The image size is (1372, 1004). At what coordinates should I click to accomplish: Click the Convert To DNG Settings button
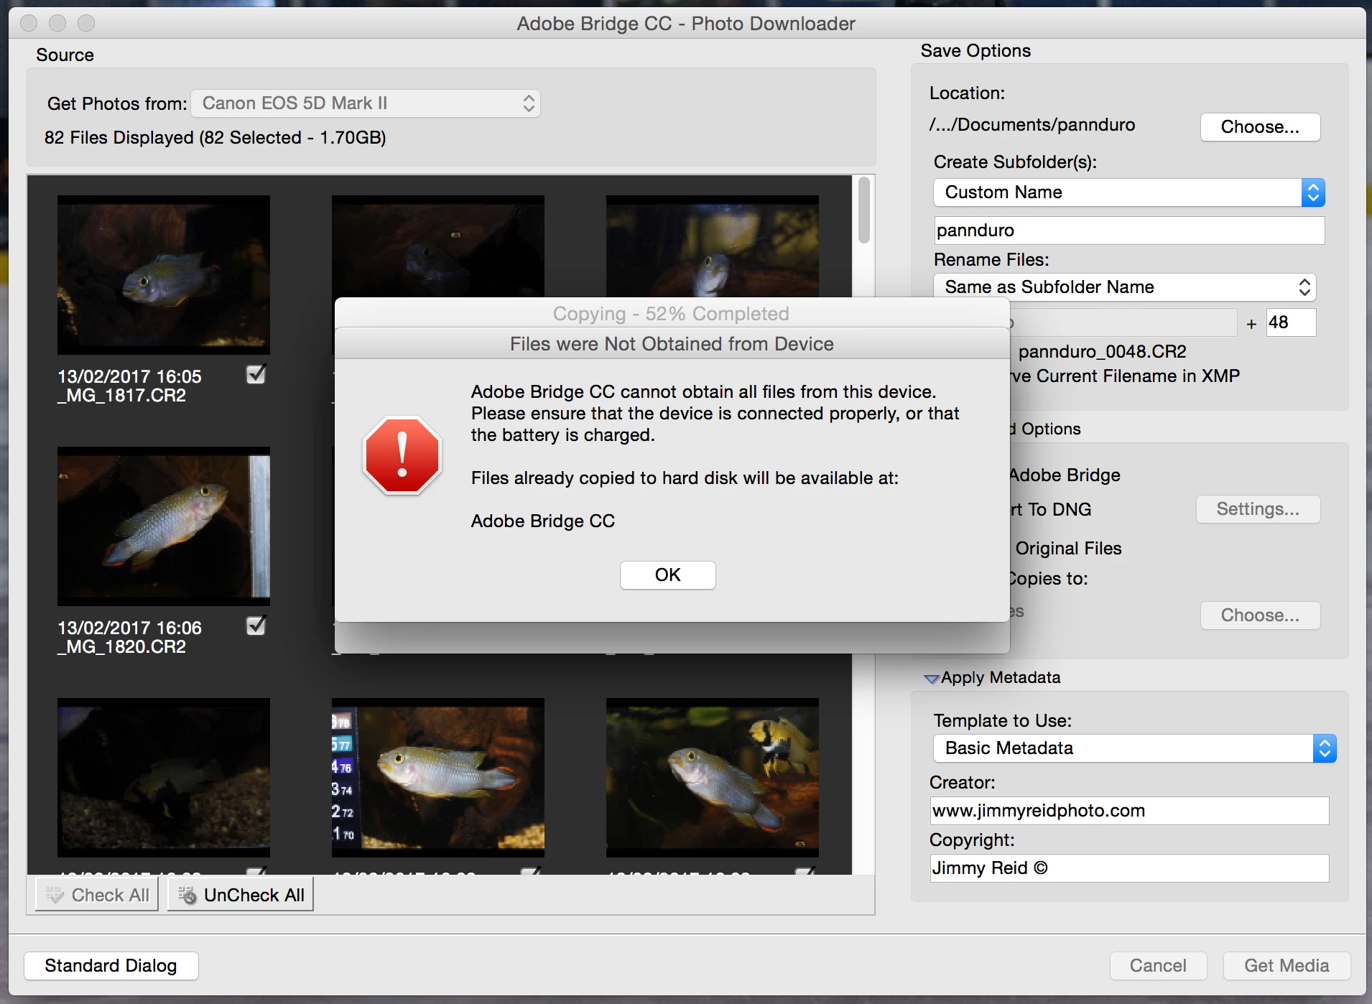[1258, 509]
